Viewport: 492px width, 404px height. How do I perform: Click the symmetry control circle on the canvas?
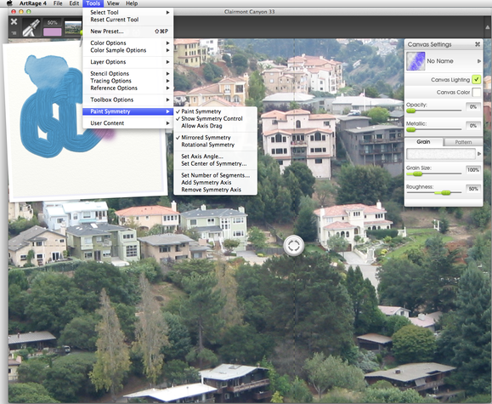pyautogui.click(x=294, y=245)
